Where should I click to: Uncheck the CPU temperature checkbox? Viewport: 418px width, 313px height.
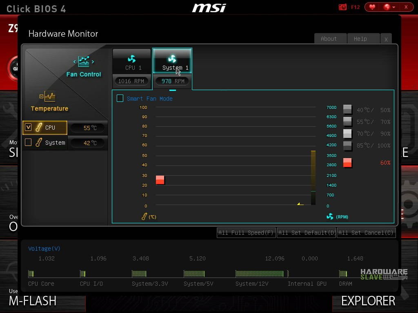coord(28,127)
